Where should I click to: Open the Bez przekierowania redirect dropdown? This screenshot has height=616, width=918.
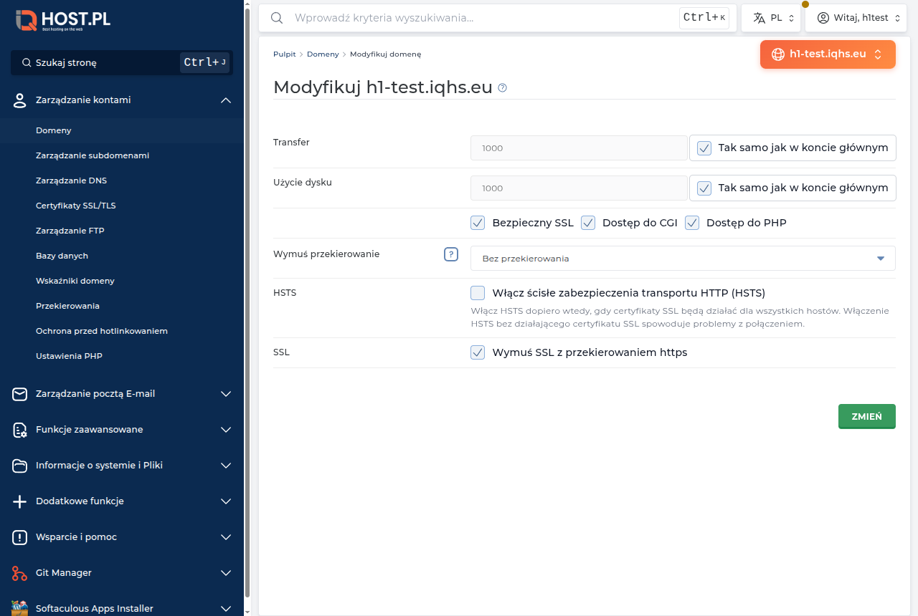(x=683, y=259)
